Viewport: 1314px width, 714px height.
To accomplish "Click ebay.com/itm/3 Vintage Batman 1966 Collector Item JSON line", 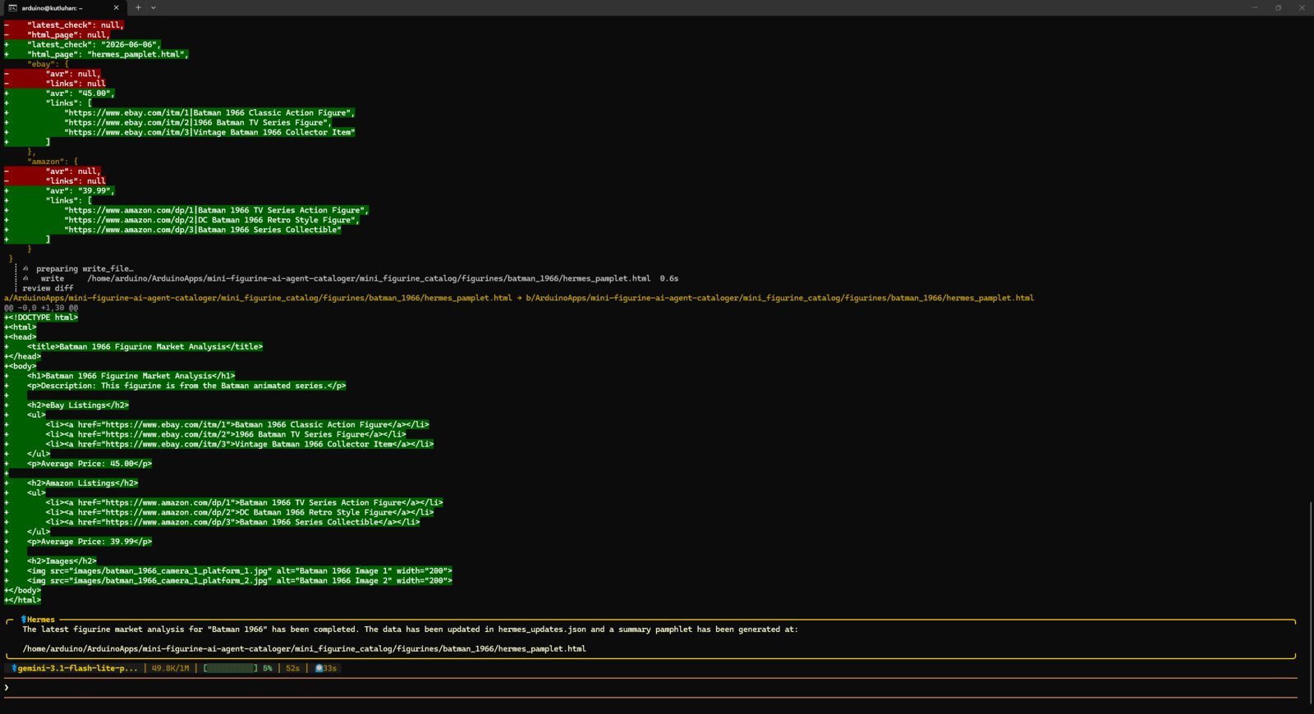I will click(x=209, y=132).
